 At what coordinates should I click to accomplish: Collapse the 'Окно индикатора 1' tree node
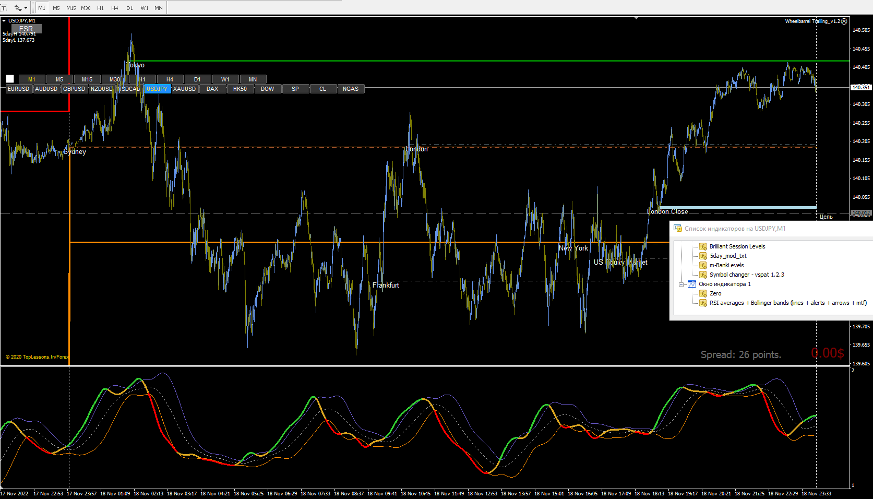681,284
